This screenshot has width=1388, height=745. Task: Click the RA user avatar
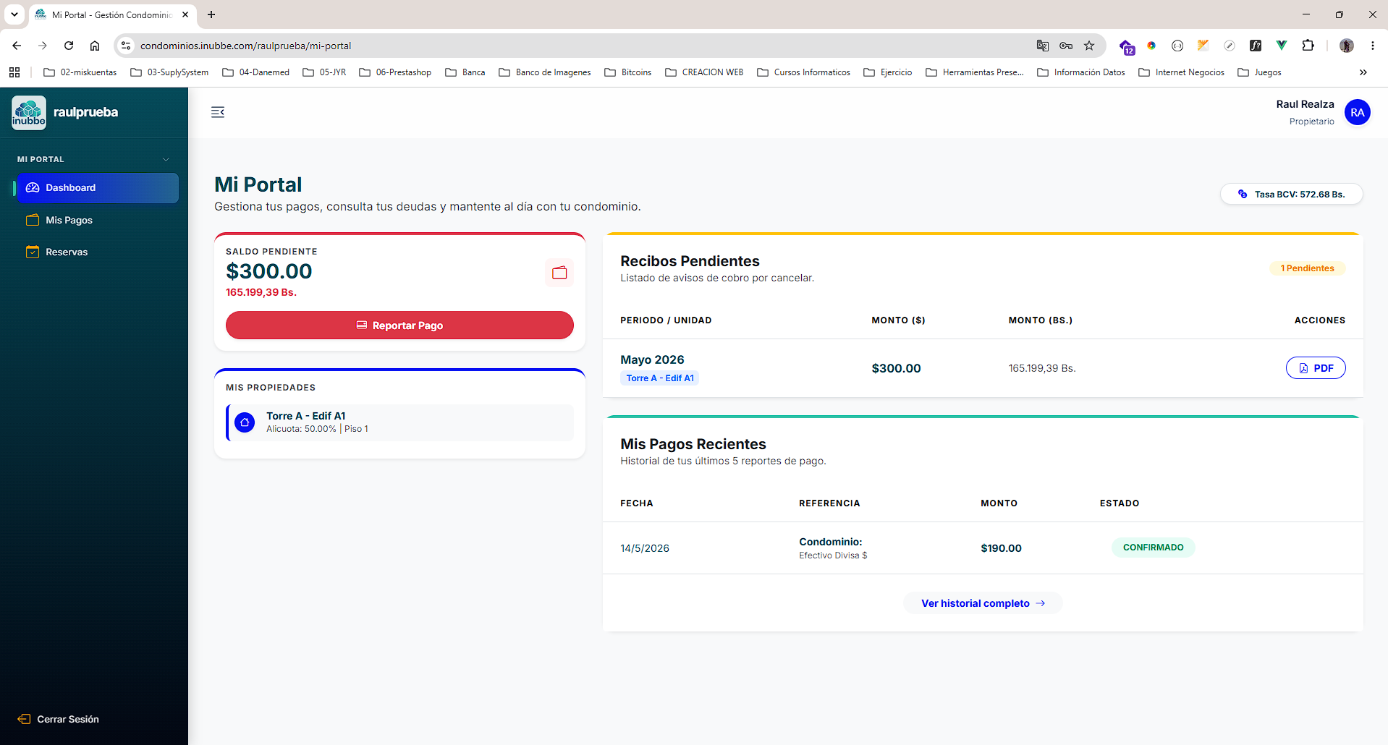pyautogui.click(x=1357, y=112)
